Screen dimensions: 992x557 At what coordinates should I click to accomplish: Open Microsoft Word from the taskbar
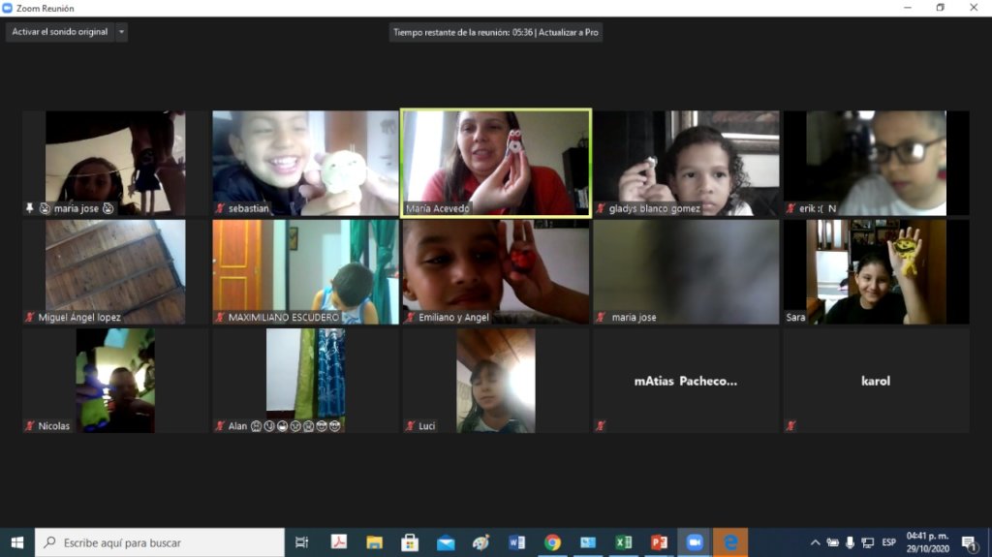(516, 542)
